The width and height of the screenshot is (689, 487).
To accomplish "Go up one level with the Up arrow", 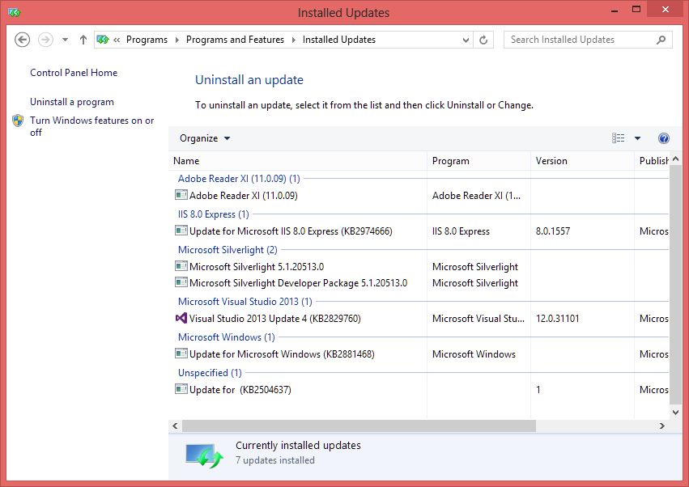I will coord(83,40).
